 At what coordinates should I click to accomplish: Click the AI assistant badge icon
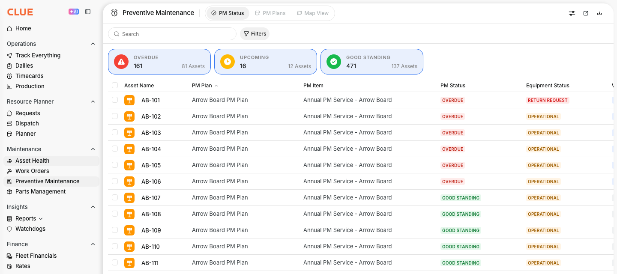pos(74,12)
